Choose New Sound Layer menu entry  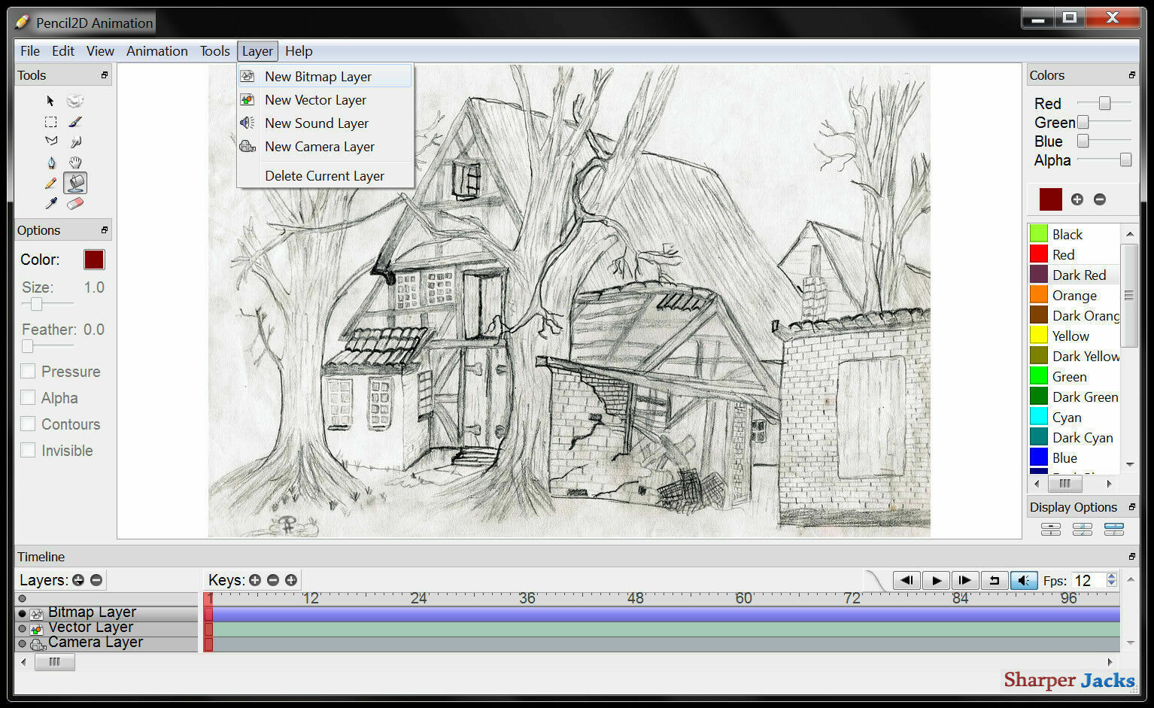pyautogui.click(x=325, y=123)
